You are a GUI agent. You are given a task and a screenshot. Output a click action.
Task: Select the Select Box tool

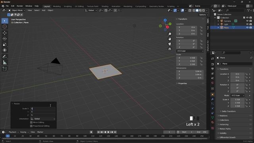(4, 21)
